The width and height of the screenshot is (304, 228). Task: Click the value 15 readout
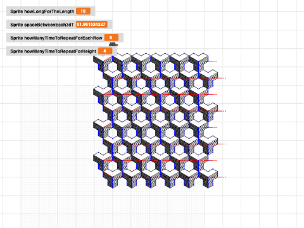point(83,11)
